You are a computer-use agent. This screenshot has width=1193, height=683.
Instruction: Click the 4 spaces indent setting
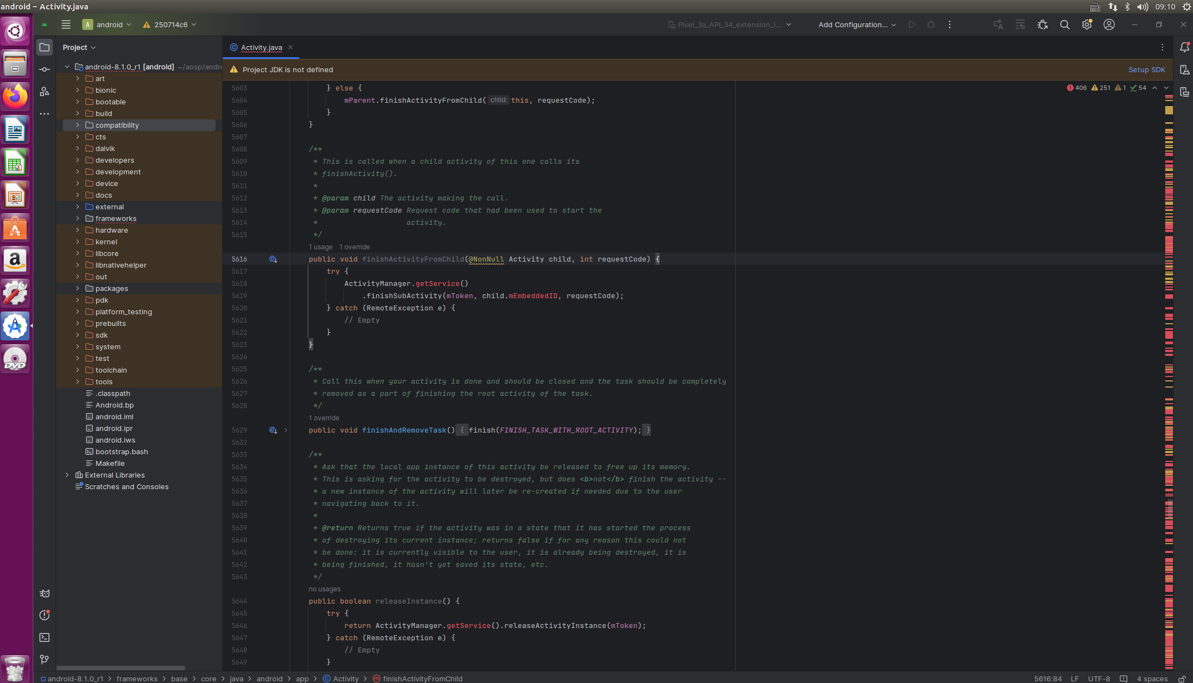pyautogui.click(x=1152, y=679)
